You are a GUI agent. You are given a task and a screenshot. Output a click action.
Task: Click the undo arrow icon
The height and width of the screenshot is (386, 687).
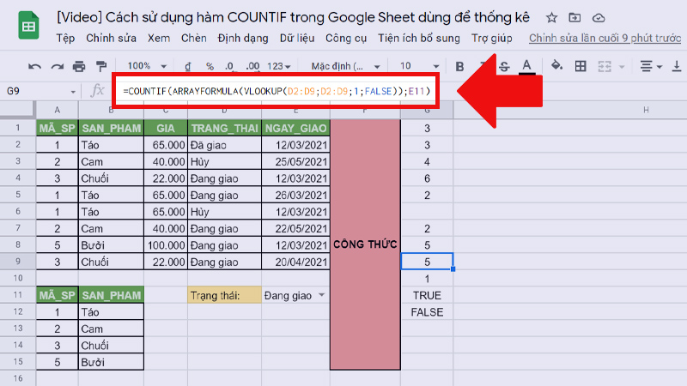pos(35,66)
